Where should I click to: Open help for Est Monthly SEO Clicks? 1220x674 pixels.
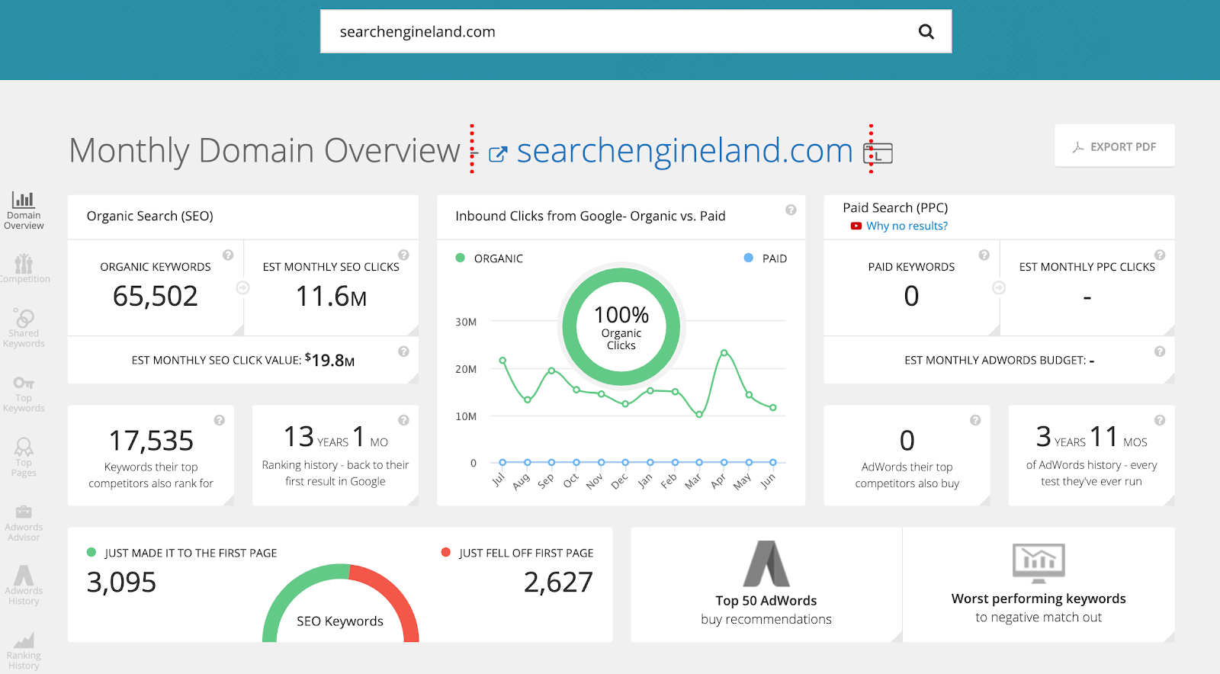(403, 255)
